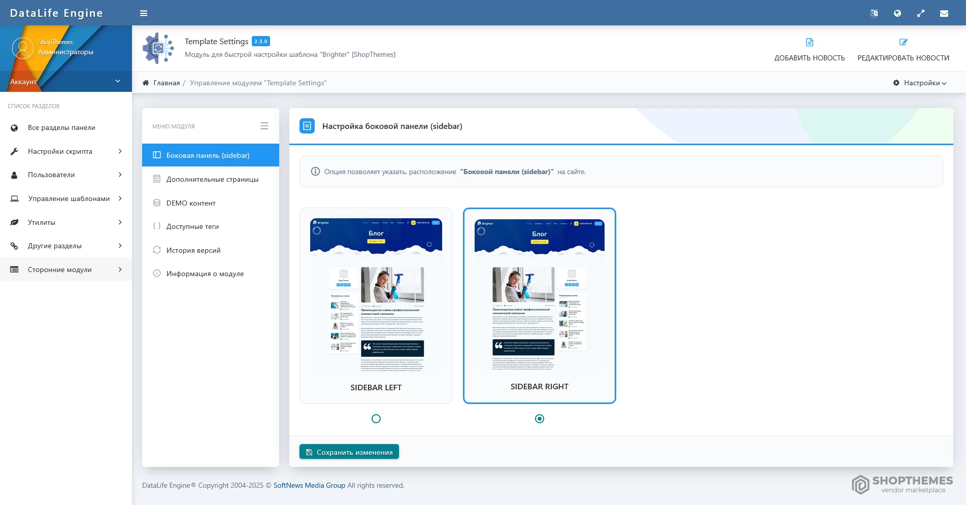
Task: Collapse module menu with the list icon
Action: point(264,126)
